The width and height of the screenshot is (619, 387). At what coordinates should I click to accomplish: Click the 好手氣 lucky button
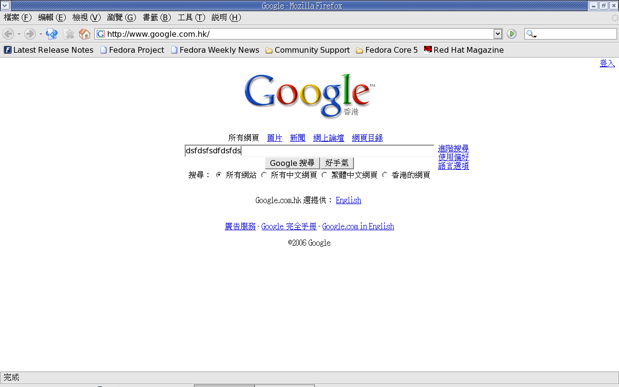click(337, 163)
